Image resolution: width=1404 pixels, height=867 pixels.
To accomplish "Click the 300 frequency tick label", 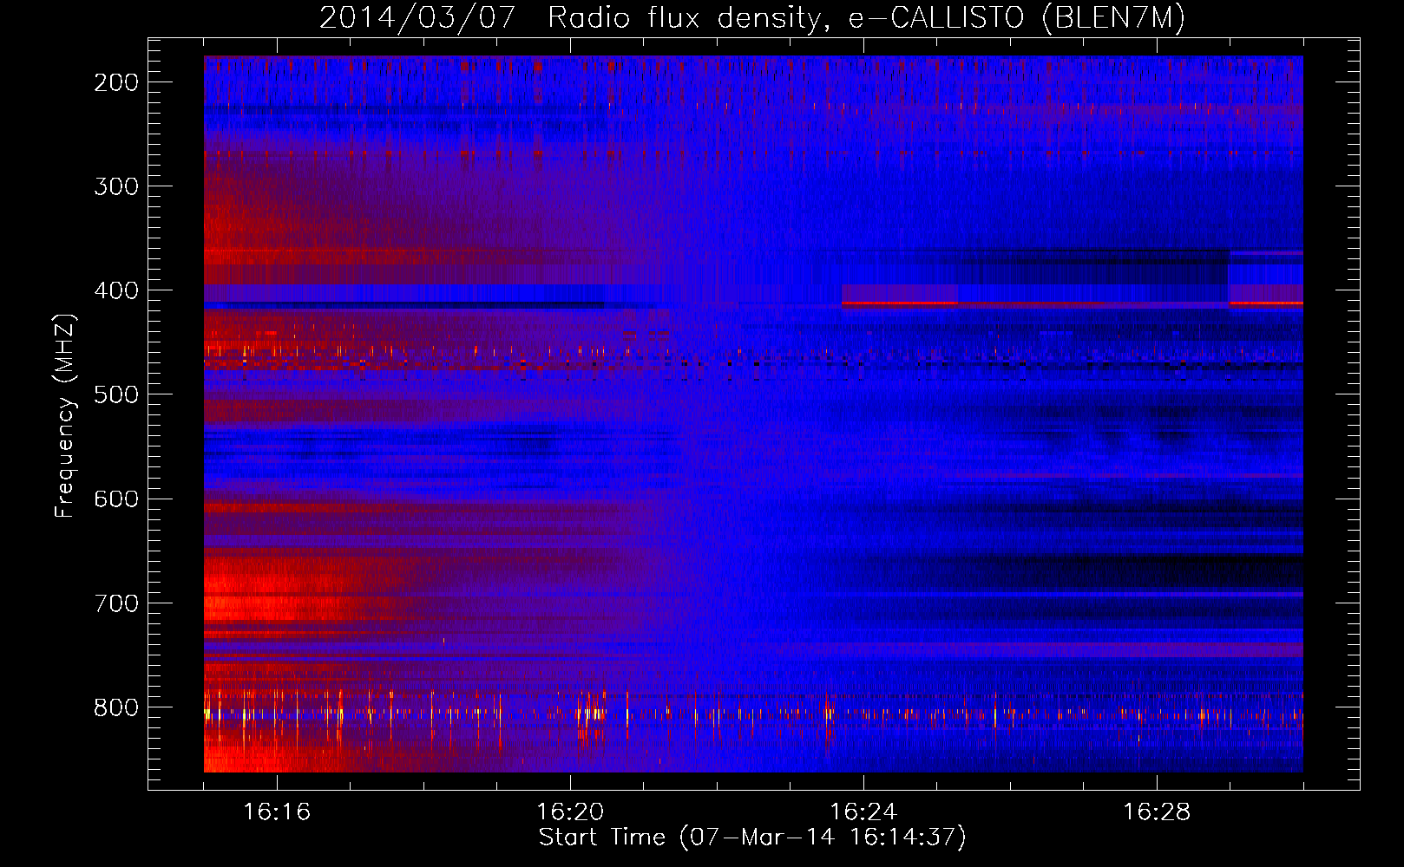I will (x=116, y=186).
